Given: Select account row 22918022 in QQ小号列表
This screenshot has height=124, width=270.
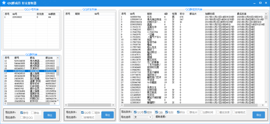Looking at the screenshot, I should (31, 17).
